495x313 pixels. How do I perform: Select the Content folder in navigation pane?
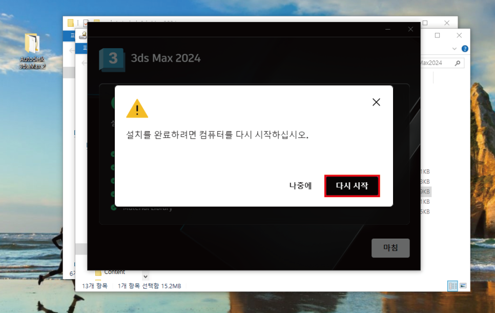click(110, 272)
